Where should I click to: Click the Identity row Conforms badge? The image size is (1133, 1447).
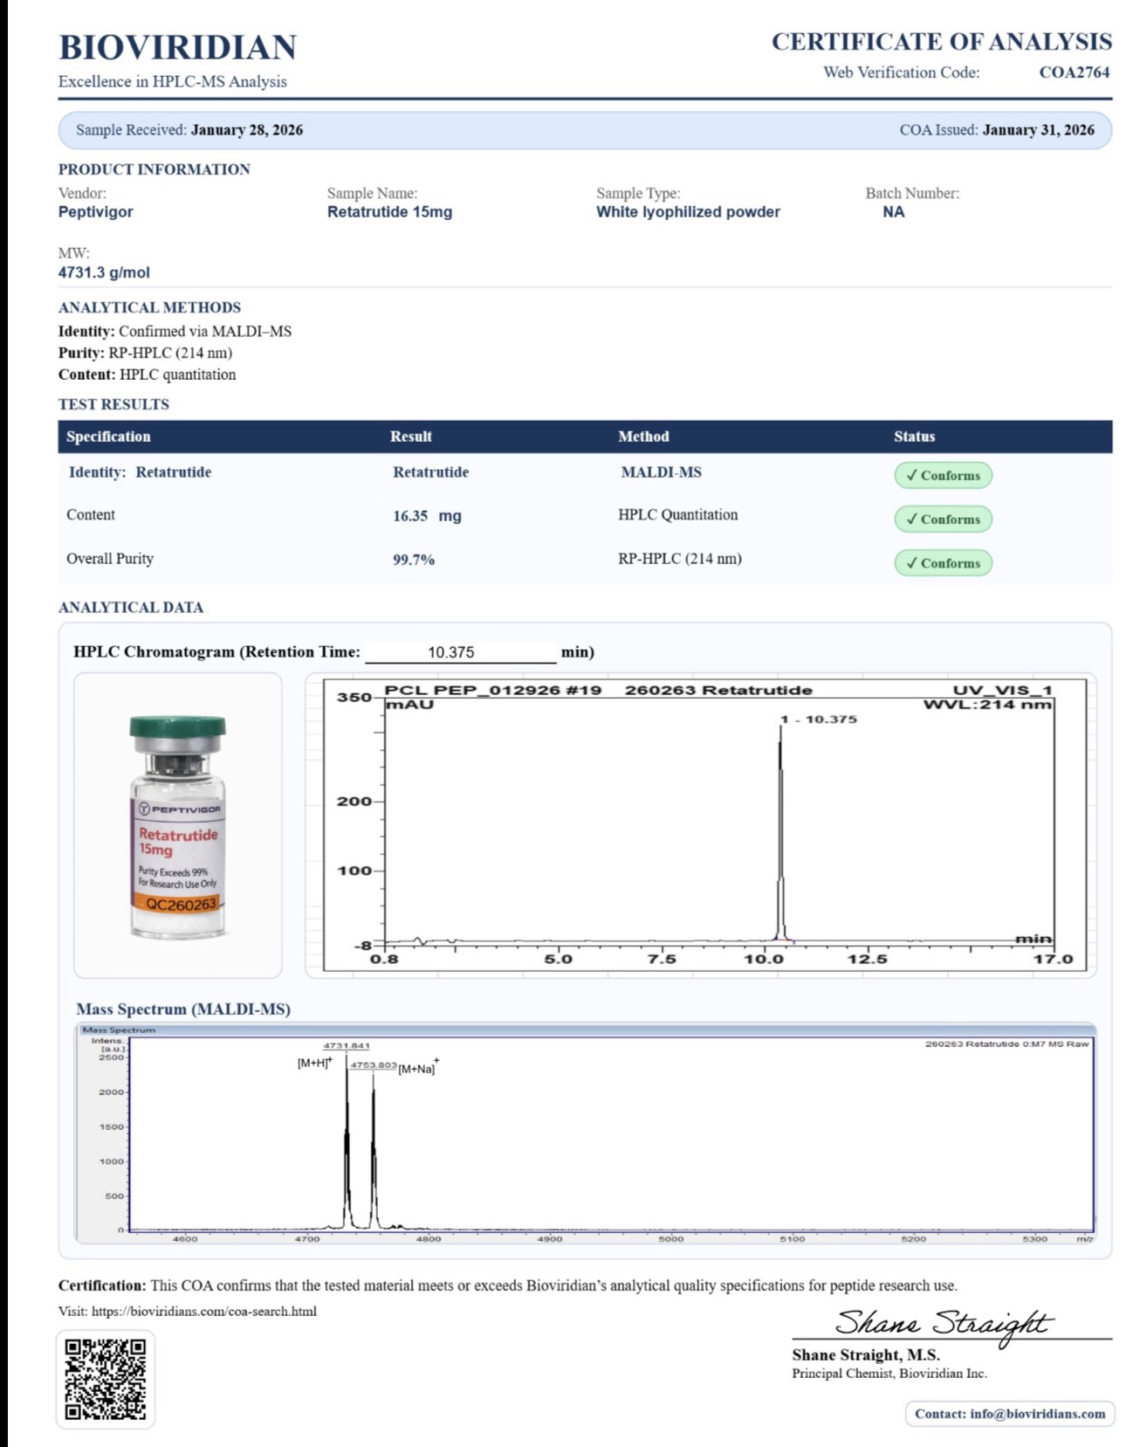[x=943, y=475]
